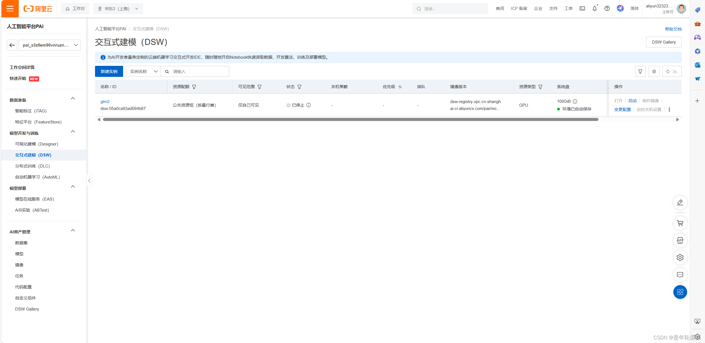The image size is (705, 343).
Task: Click 变更配置 for glm2
Action: pos(622,109)
